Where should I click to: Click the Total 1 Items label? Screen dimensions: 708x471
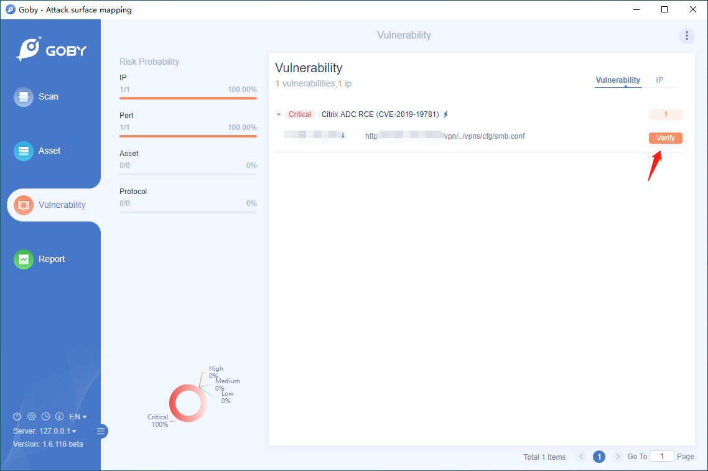544,457
